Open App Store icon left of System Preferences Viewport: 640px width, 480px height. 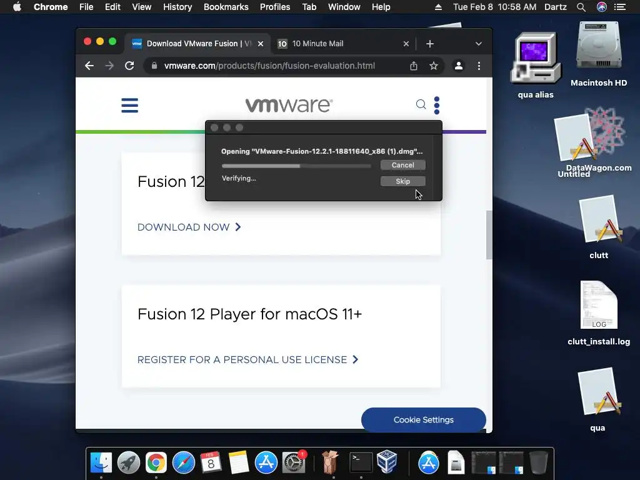pyautogui.click(x=266, y=463)
